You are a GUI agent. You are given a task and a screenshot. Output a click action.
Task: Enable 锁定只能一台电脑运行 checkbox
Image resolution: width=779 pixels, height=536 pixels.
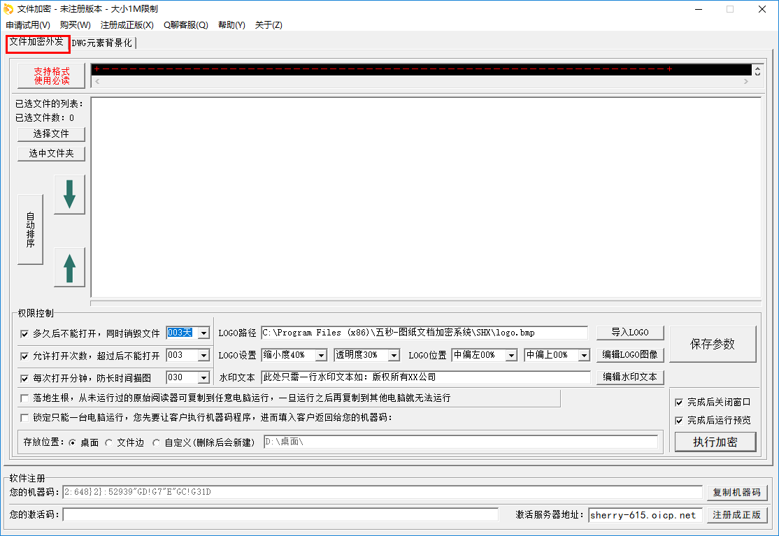(24, 417)
